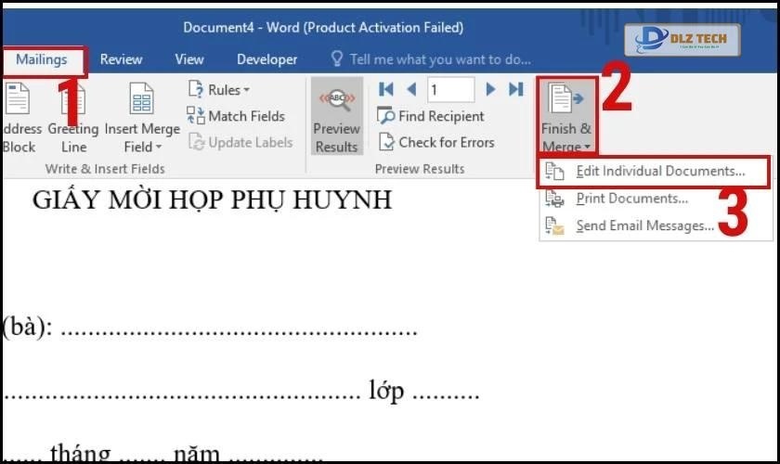Select Edit Individual Documents option
The height and width of the screenshot is (464, 780).
point(659,172)
